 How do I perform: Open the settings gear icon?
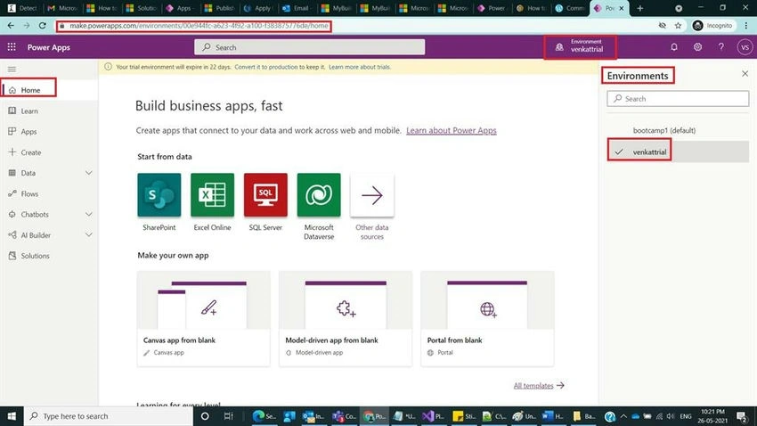tap(697, 47)
